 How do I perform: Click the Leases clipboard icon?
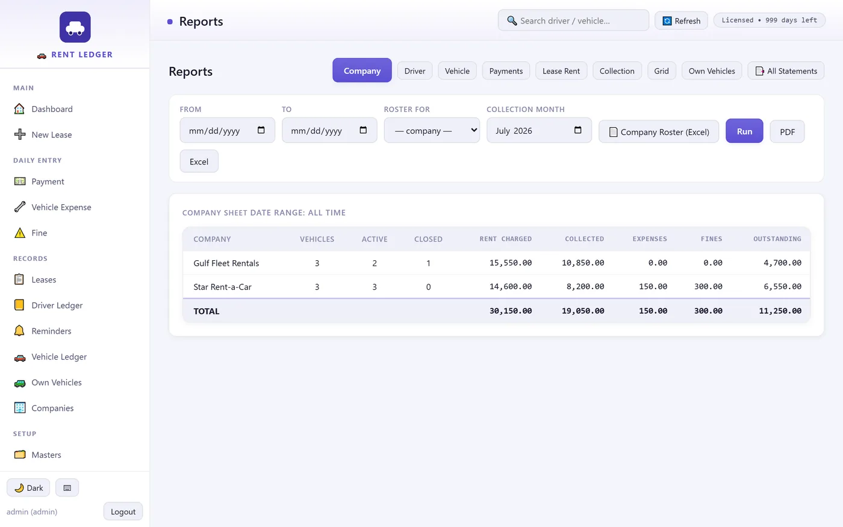[20, 279]
